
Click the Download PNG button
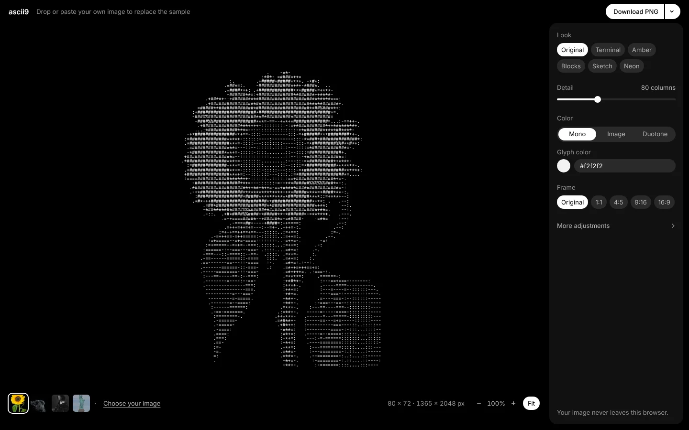635,11
